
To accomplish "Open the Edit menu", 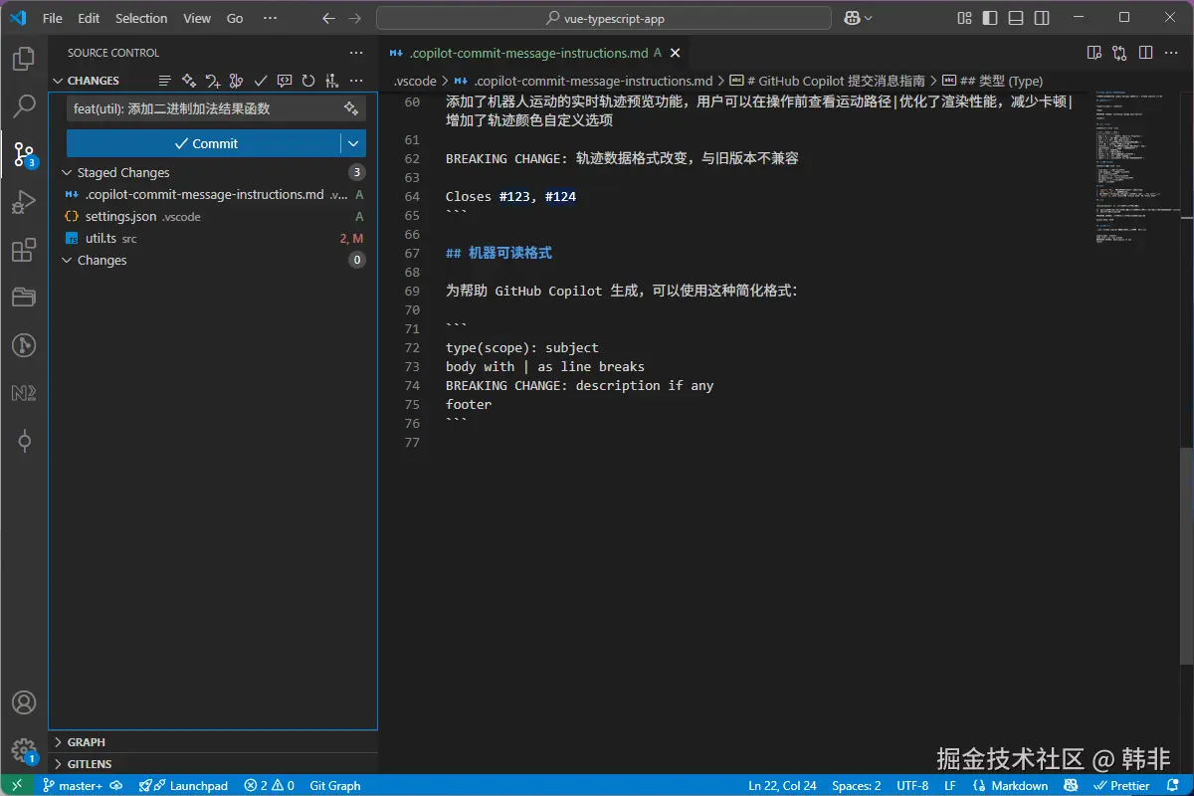I will point(89,18).
